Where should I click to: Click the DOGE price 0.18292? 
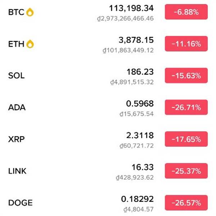point(137,199)
